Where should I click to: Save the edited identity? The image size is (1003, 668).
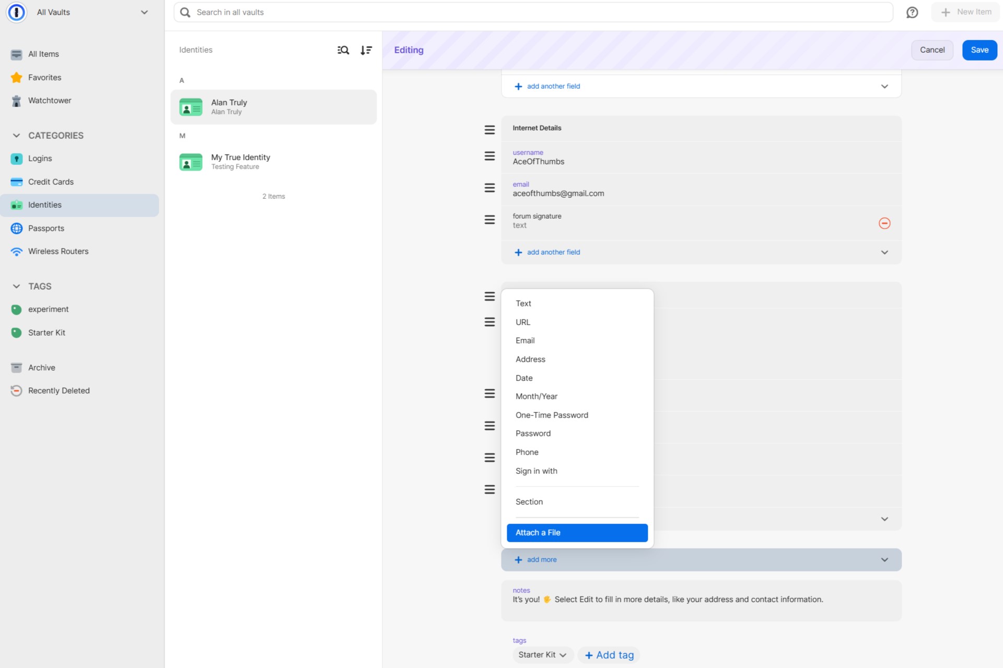(x=979, y=50)
